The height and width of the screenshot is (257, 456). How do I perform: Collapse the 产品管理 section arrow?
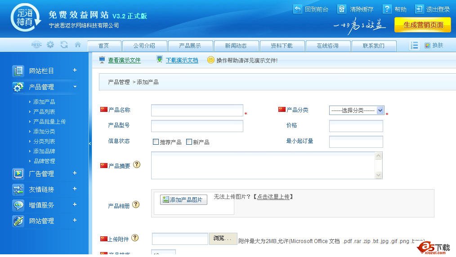point(75,87)
